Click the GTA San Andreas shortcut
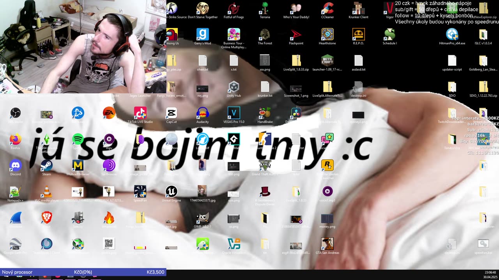Screen dimensions: 499x280 327,245
